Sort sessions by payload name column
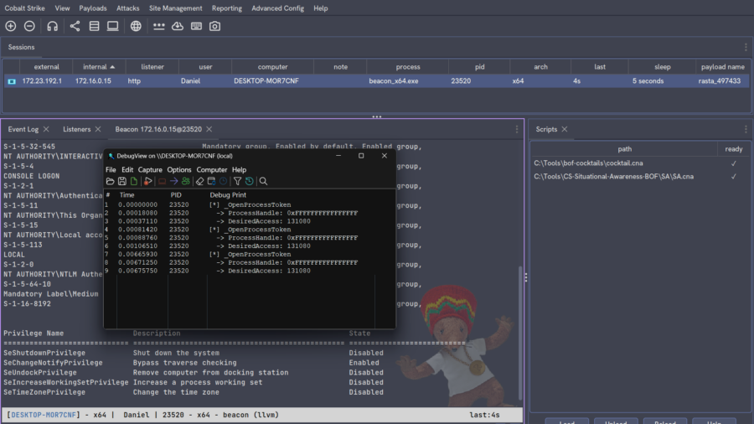This screenshot has width=754, height=424. [722, 67]
